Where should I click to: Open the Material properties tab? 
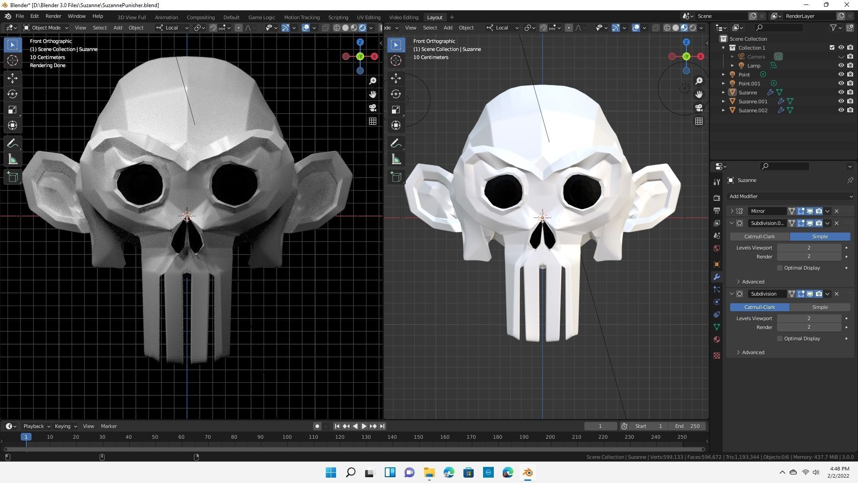(x=717, y=339)
